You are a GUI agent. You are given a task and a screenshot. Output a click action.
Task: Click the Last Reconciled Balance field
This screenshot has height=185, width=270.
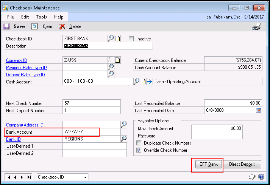[x=233, y=103]
